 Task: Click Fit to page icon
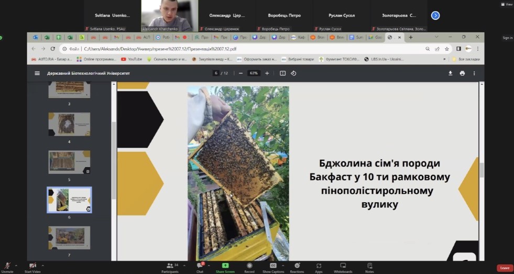(282, 73)
